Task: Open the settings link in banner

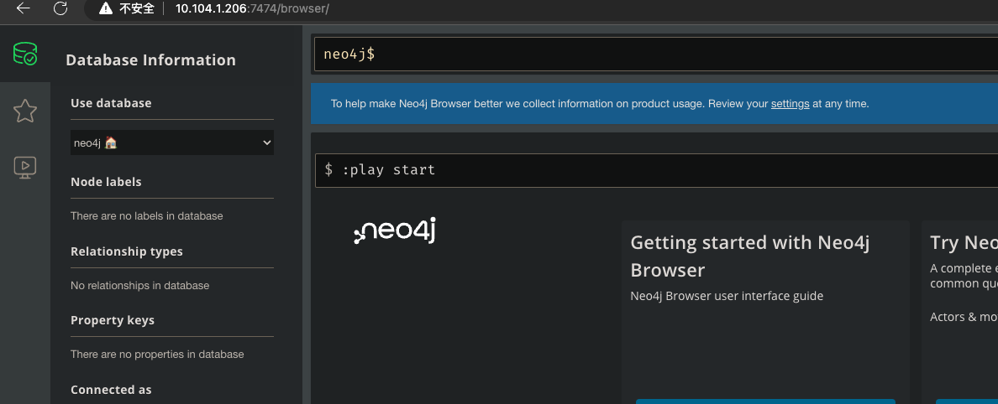Action: 790,104
